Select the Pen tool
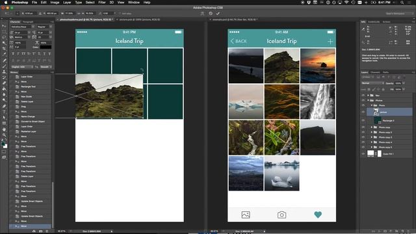The height and width of the screenshot is (234, 416). (4, 106)
